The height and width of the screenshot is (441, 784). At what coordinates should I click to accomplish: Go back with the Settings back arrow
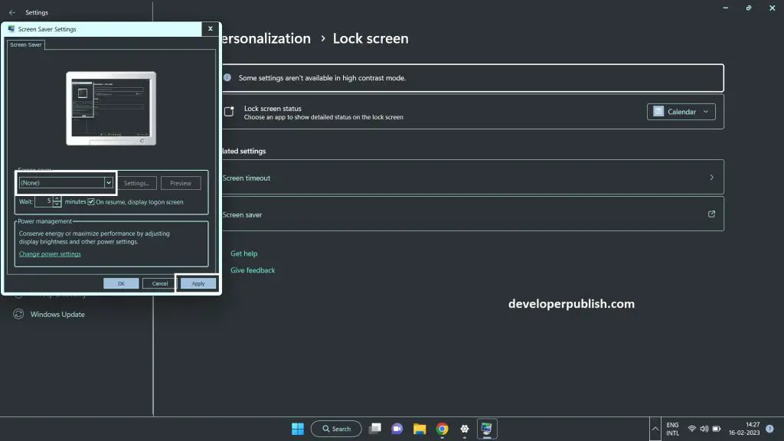[12, 12]
